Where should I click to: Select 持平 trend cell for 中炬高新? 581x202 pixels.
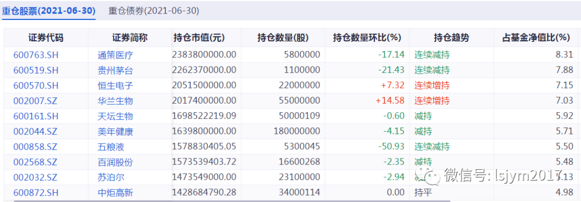[x=423, y=193]
